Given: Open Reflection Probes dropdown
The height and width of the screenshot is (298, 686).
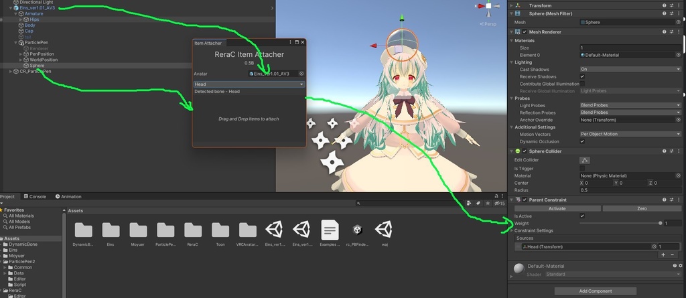Looking at the screenshot, I should click(x=630, y=113).
